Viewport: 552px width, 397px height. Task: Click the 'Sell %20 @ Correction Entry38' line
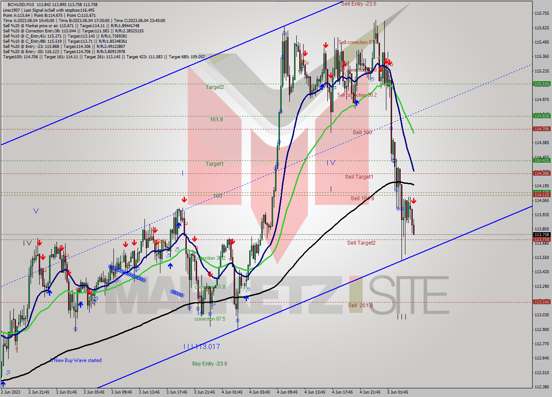pos(73,31)
